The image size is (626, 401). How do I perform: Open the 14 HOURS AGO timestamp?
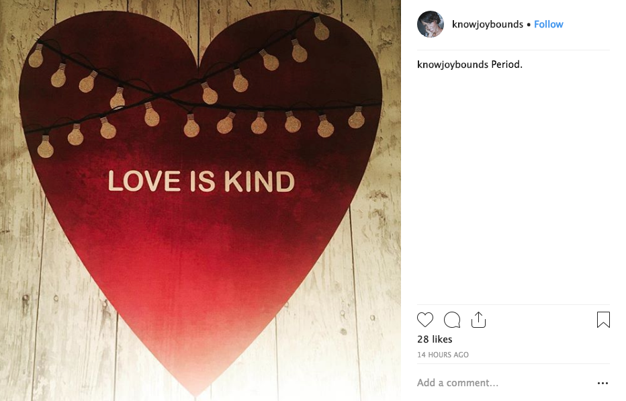443,355
